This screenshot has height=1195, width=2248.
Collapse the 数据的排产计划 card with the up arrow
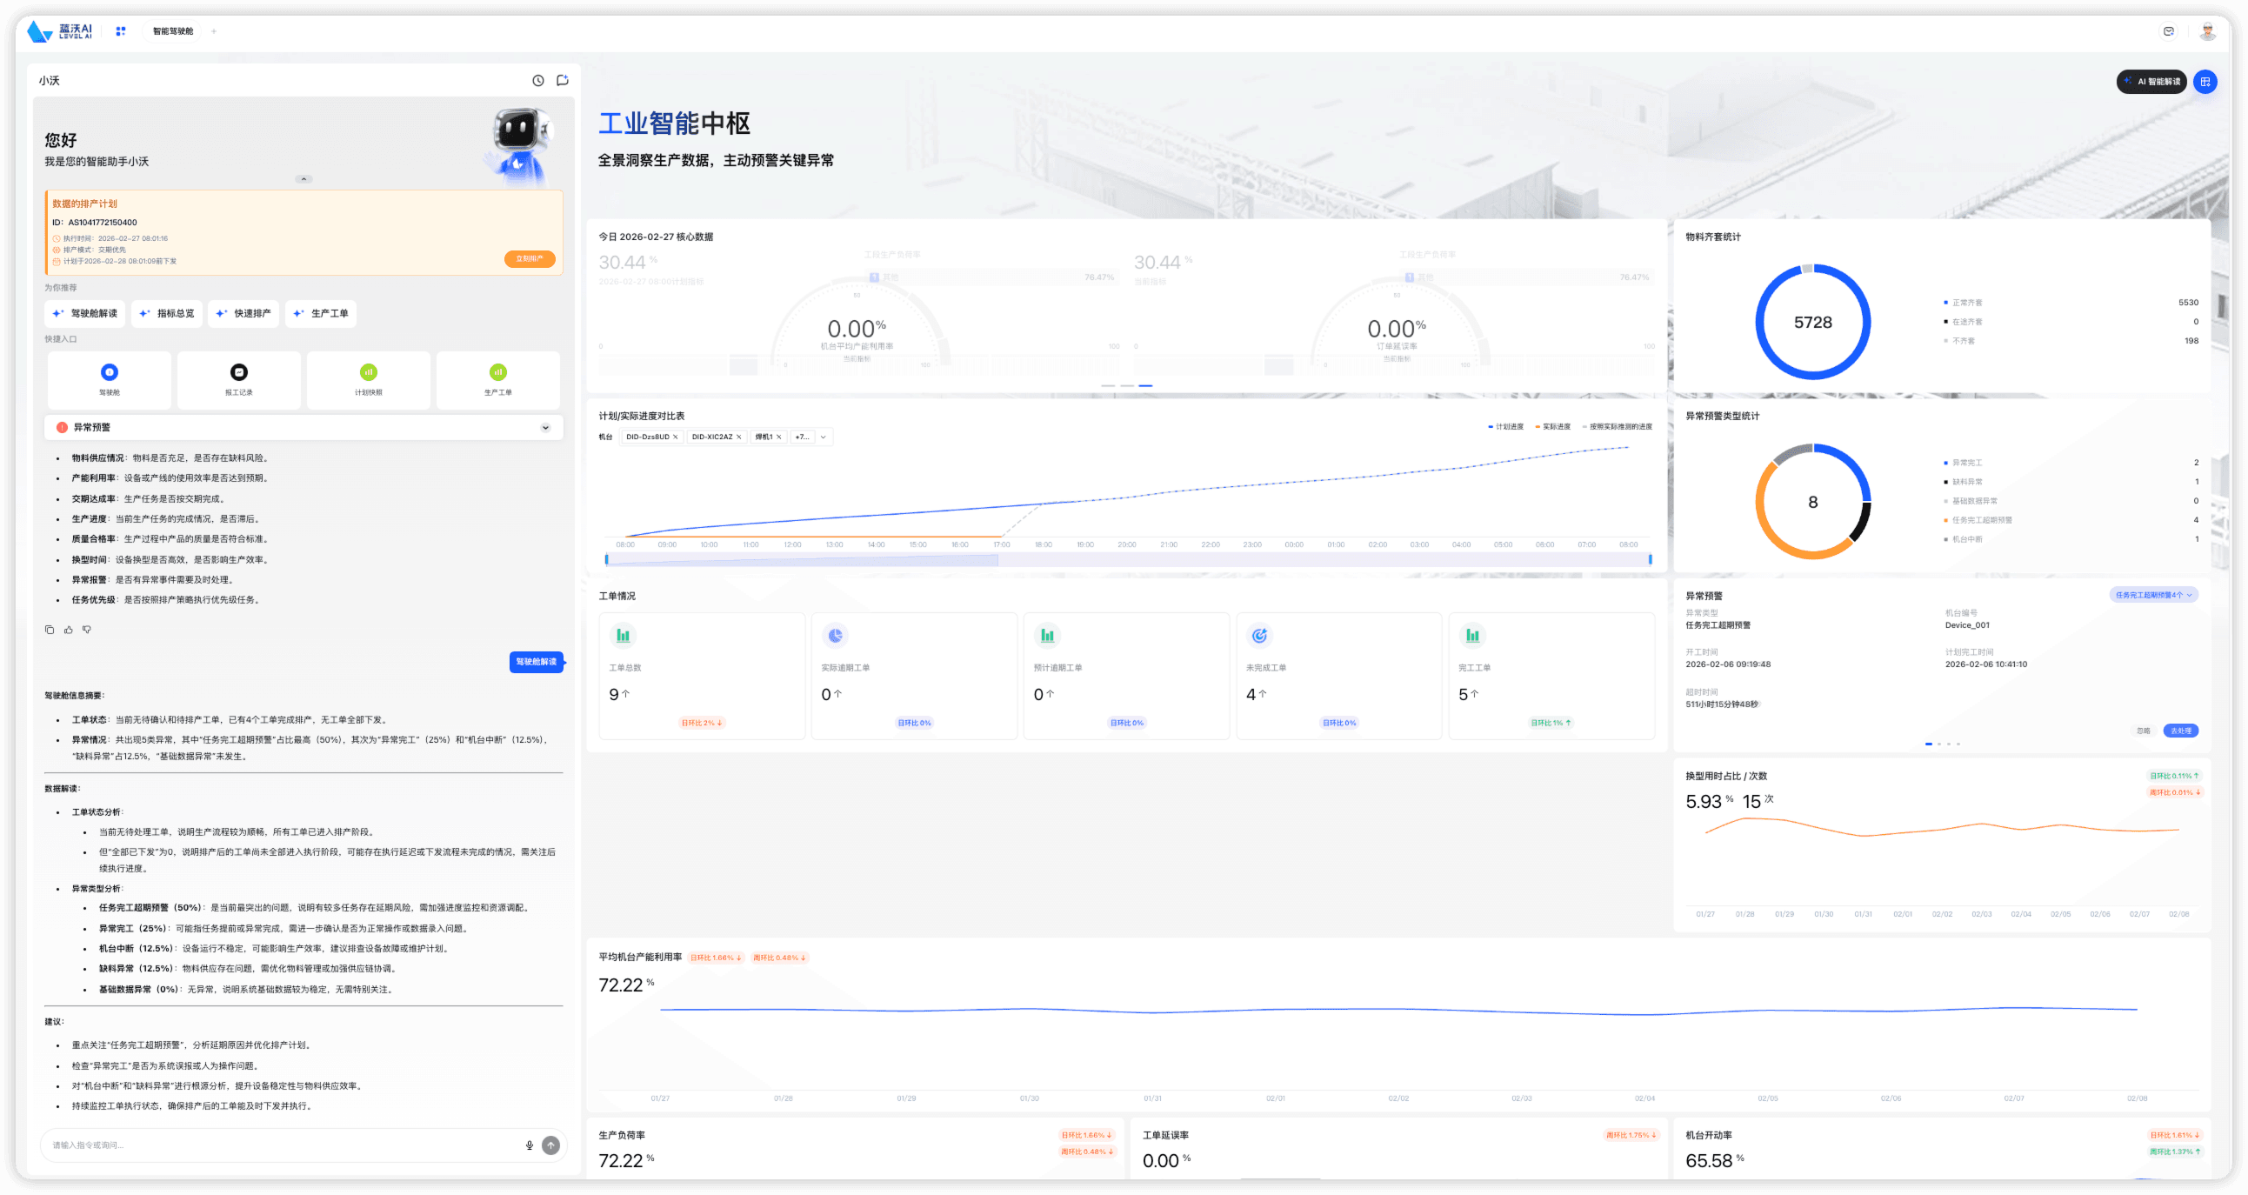(x=304, y=179)
